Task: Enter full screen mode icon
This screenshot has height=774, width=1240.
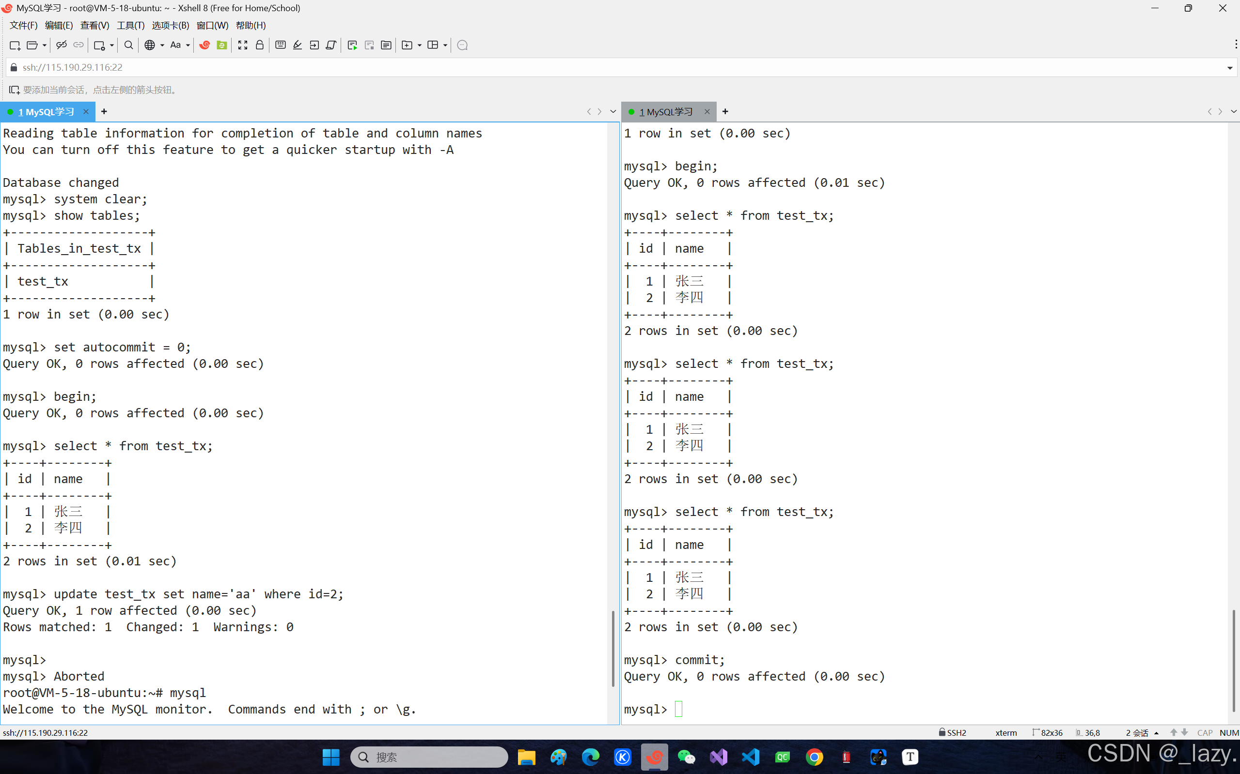Action: click(x=242, y=45)
